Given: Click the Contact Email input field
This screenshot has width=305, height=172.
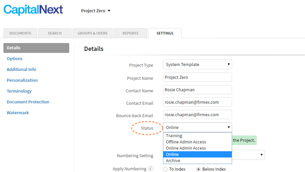Looking at the screenshot, I should 198,102.
